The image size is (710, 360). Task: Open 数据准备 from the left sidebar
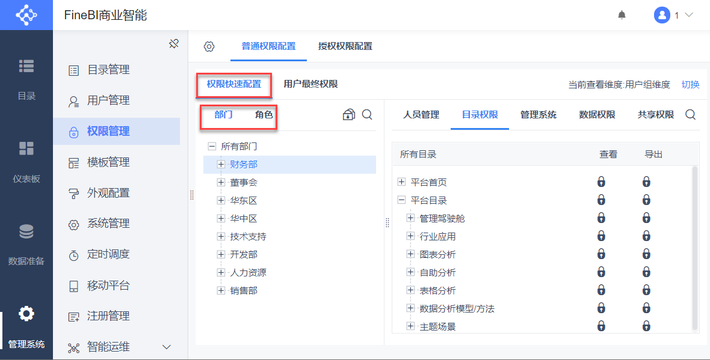(26, 244)
